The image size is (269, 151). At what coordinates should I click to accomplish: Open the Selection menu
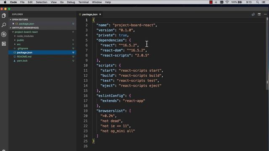42,2
